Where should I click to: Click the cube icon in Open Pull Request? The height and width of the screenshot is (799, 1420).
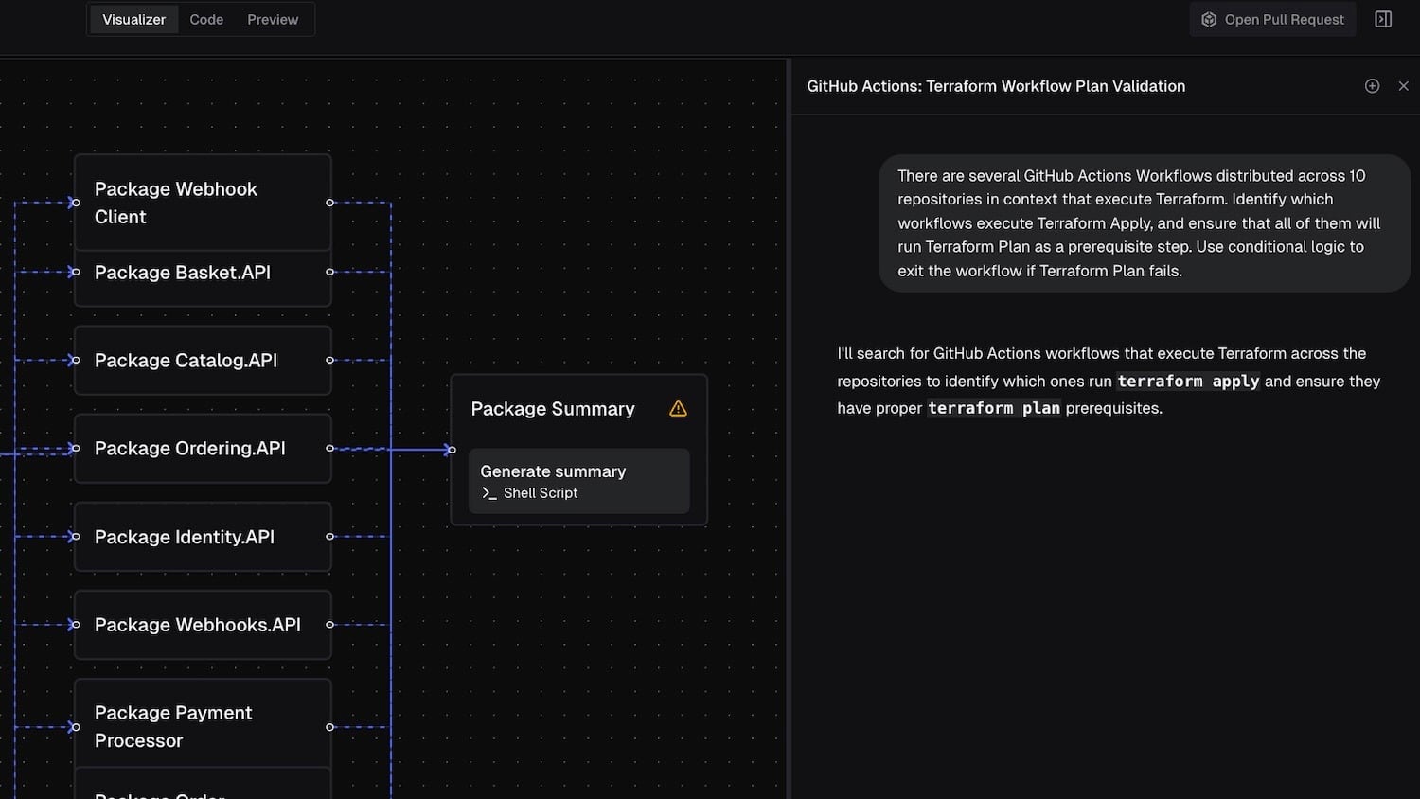pos(1208,19)
